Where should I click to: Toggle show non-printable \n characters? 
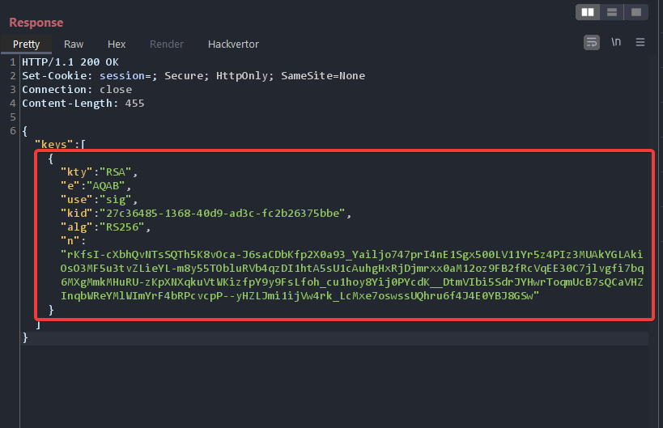point(616,42)
